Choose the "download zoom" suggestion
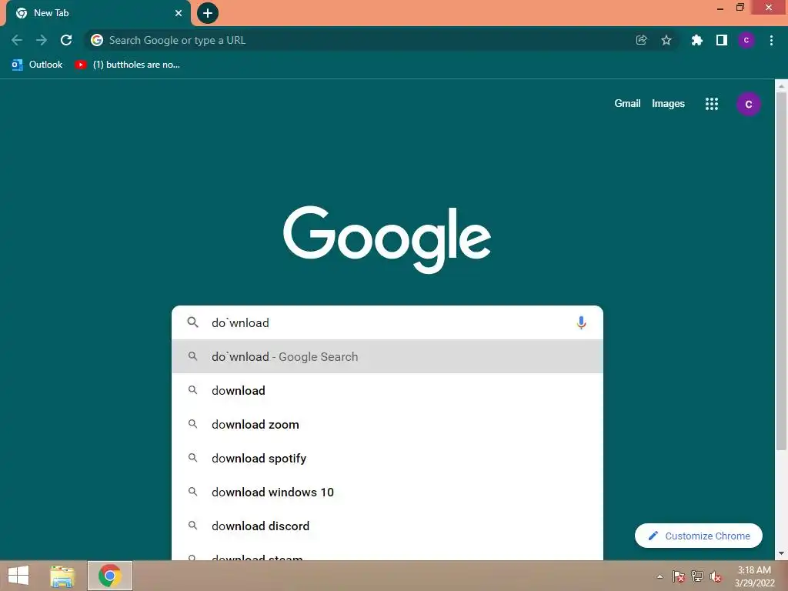Screen dimensions: 788x591 coord(387,424)
